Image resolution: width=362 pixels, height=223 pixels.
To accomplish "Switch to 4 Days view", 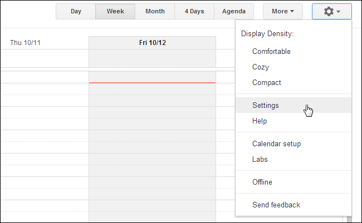I will [x=194, y=11].
